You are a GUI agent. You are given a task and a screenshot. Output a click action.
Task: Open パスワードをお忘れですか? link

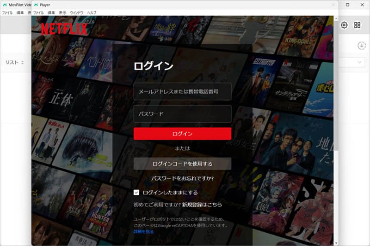click(182, 178)
